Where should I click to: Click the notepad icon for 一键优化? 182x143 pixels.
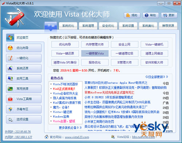(x=10, y=58)
